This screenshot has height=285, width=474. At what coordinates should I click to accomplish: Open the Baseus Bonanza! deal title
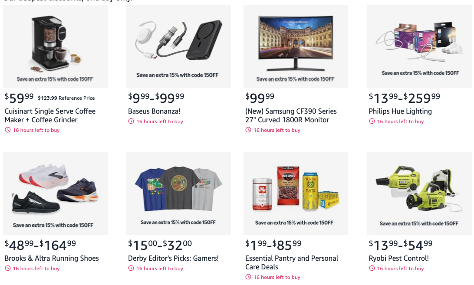(x=154, y=111)
